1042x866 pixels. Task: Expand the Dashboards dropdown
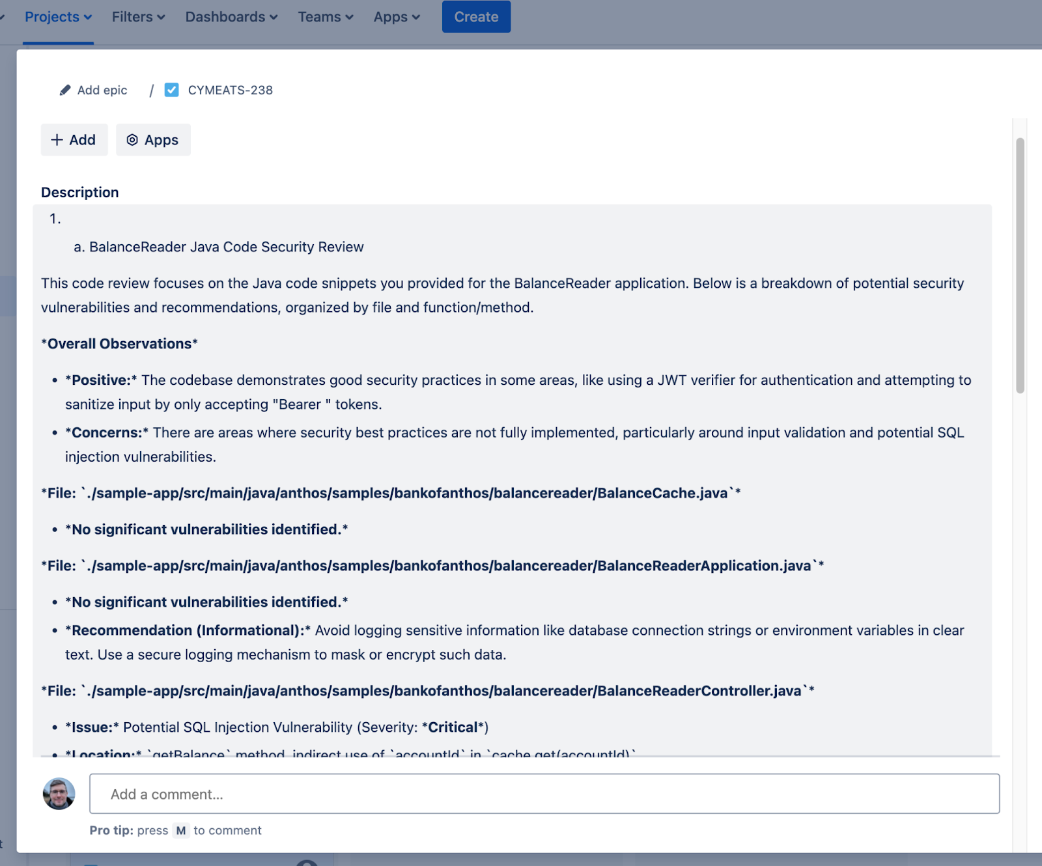click(x=231, y=17)
